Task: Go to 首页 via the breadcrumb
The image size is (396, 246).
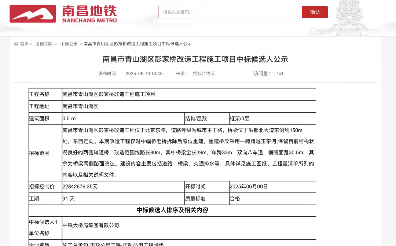Action: click(x=24, y=44)
